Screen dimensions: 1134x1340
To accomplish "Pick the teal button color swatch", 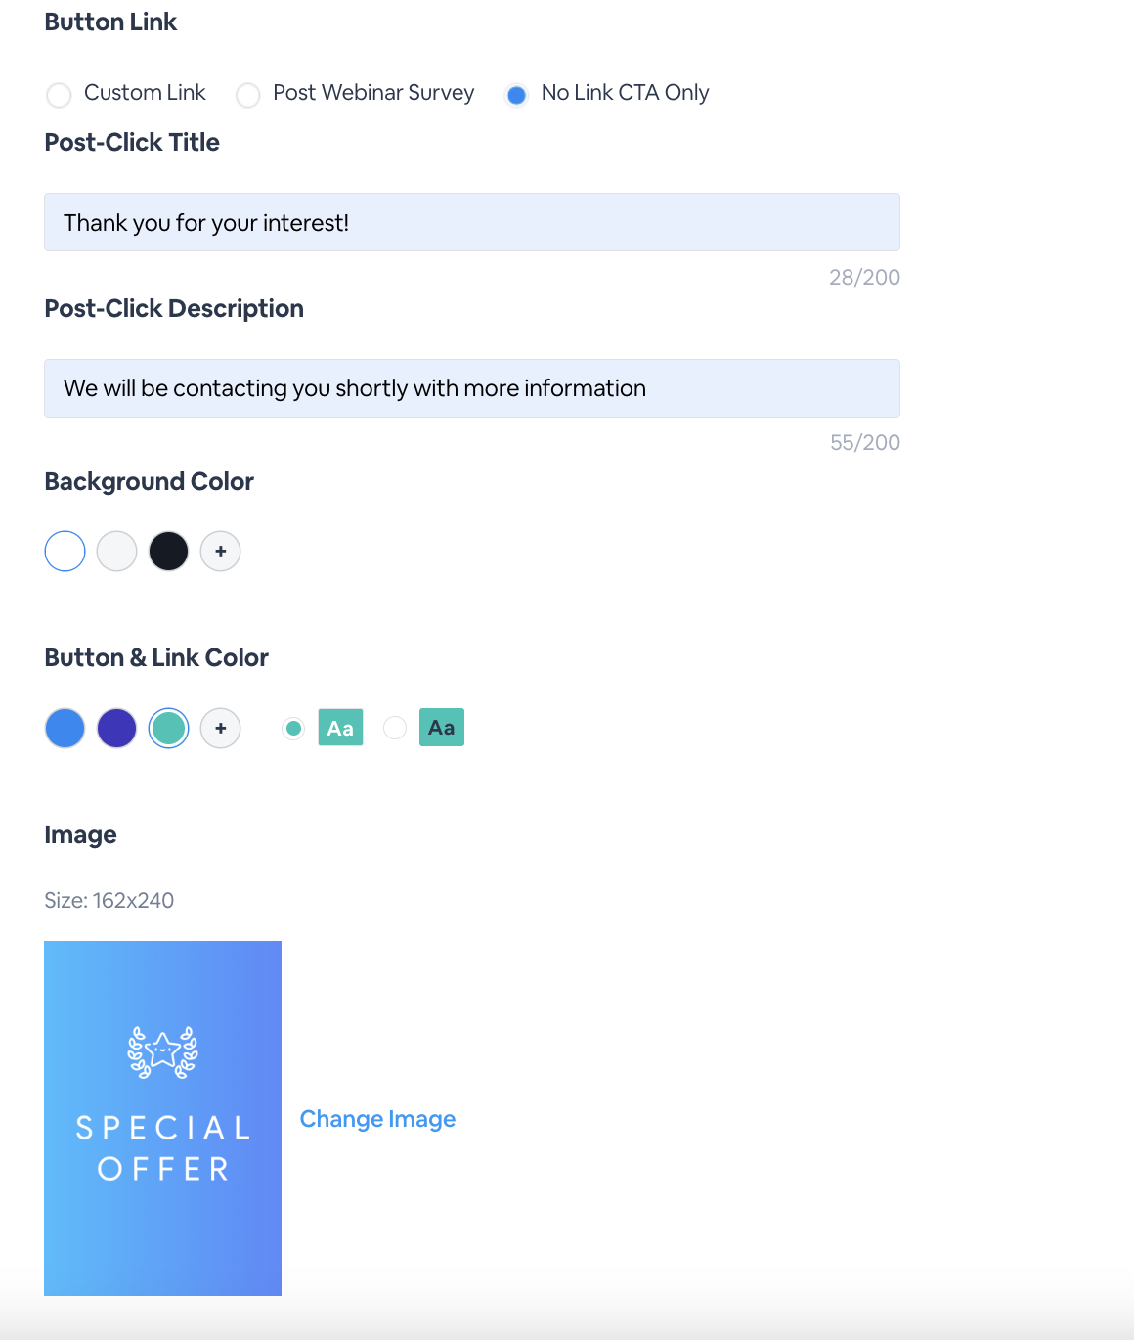I will pos(169,729).
